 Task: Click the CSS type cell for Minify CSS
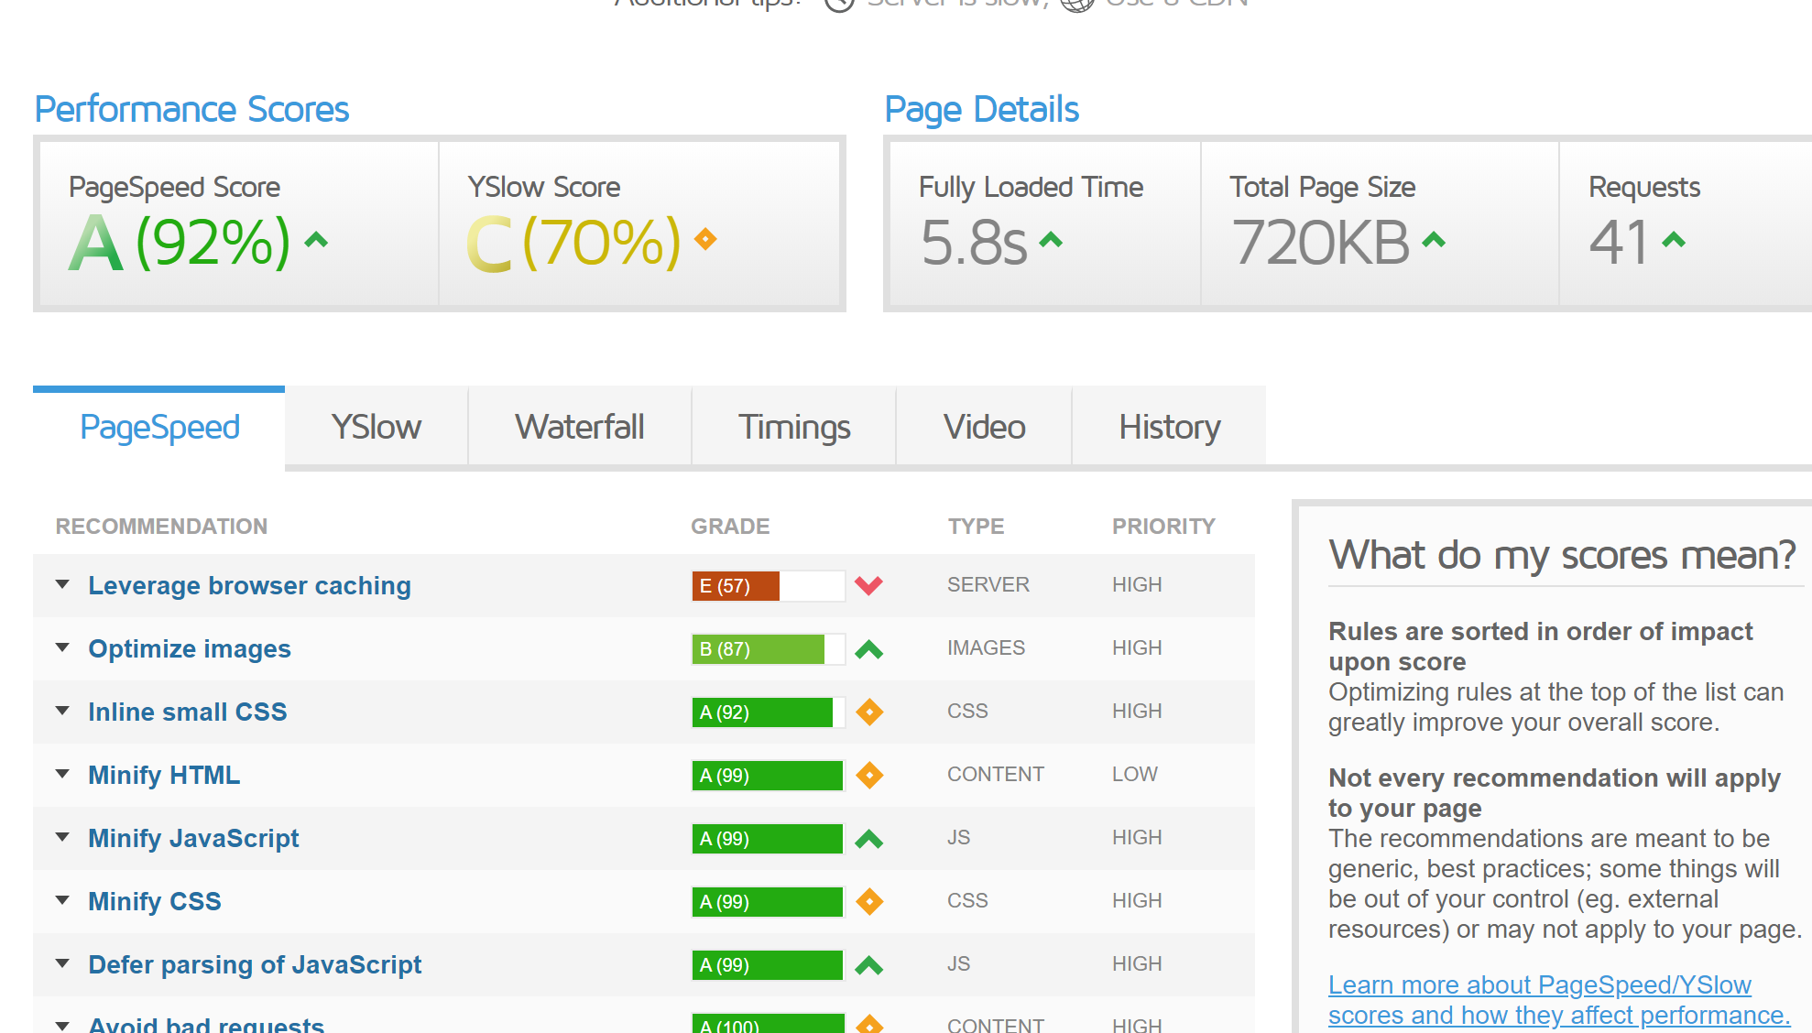point(967,900)
